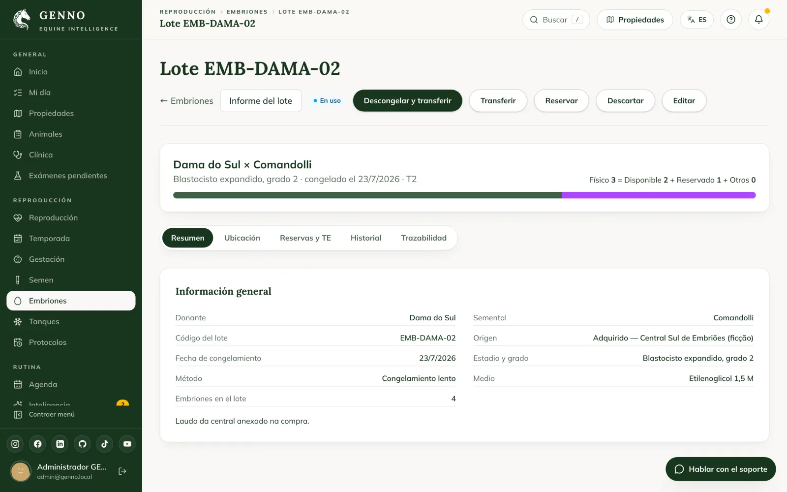Open Hablar con el soporte chat
The height and width of the screenshot is (492, 787).
(x=721, y=469)
